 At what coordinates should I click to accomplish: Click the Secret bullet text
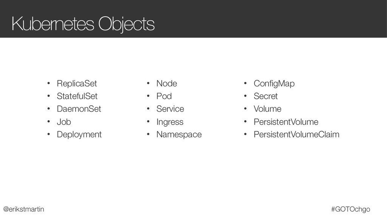pyautogui.click(x=266, y=96)
